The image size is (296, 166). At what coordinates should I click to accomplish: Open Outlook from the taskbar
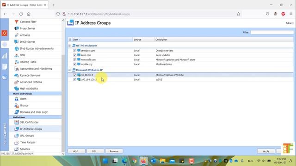[153, 161]
